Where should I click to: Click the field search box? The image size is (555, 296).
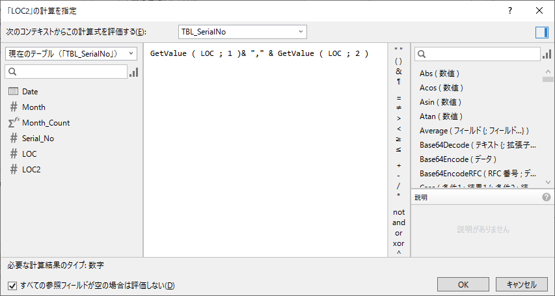[x=66, y=72]
